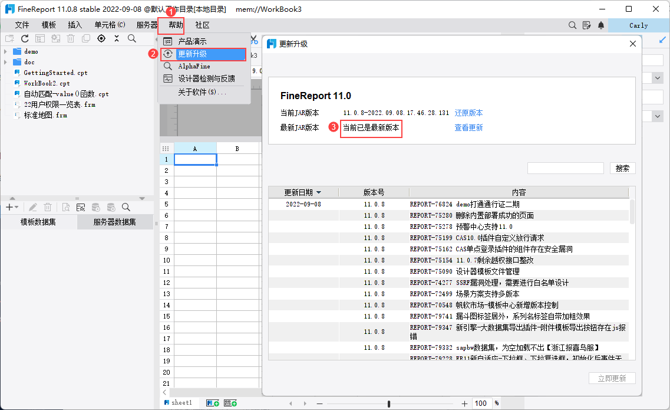Add a new aggregate sheet icon
Viewport: 670px width, 410px height.
click(230, 403)
